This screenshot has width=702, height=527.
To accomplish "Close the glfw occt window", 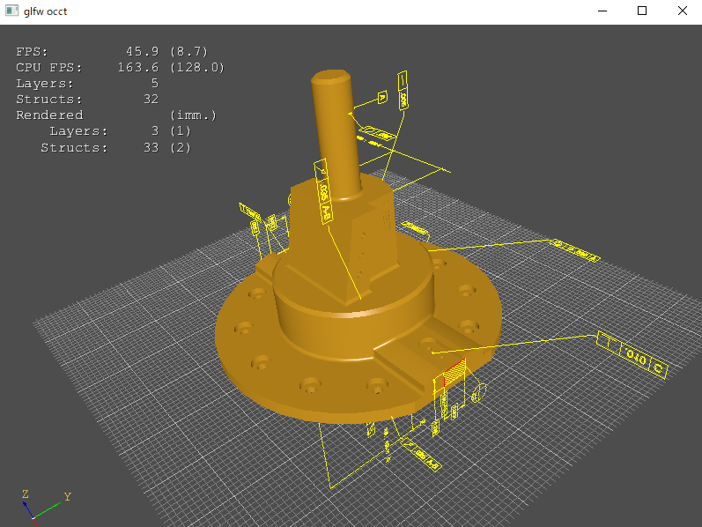I will pyautogui.click(x=682, y=11).
